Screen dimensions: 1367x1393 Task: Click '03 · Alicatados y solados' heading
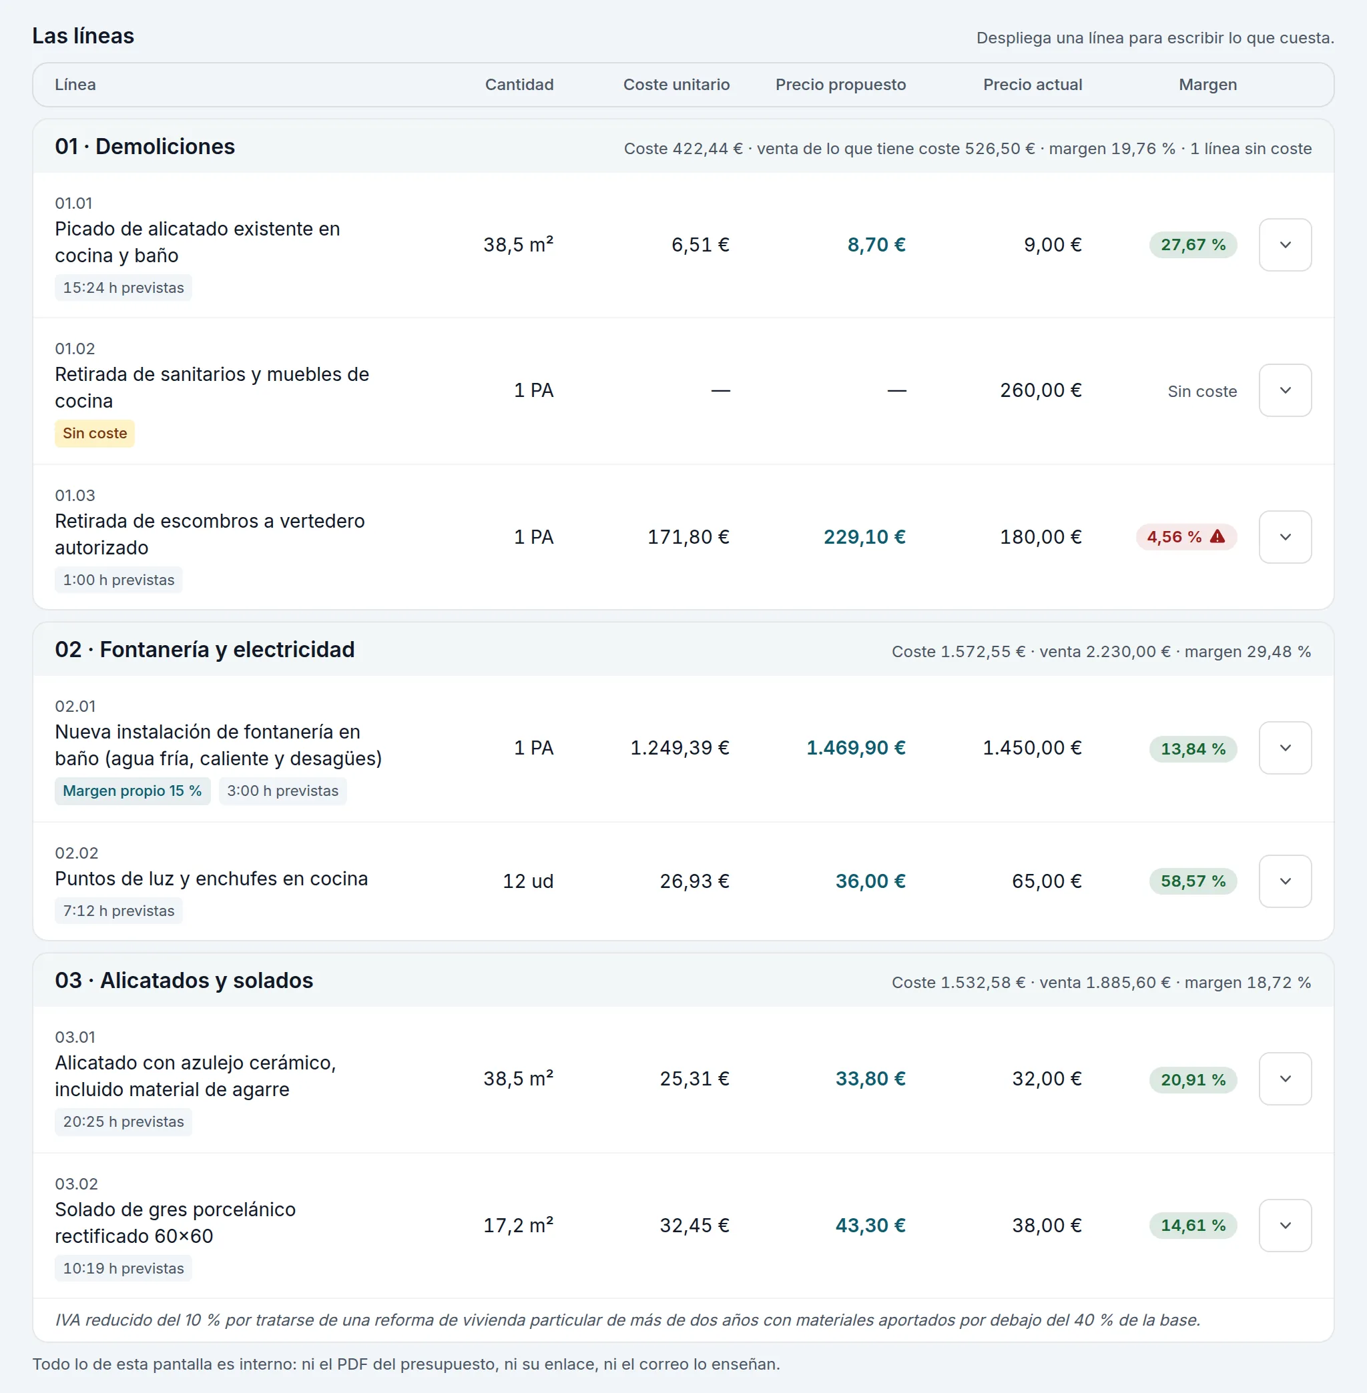(x=184, y=980)
